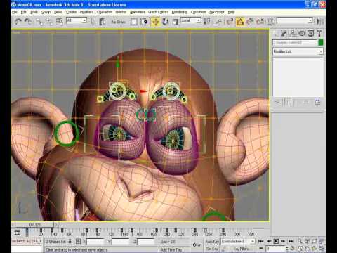Screen dimensions: 337x253
Task: Click the Undo arrow in main toolbar
Action: click(x=18, y=22)
